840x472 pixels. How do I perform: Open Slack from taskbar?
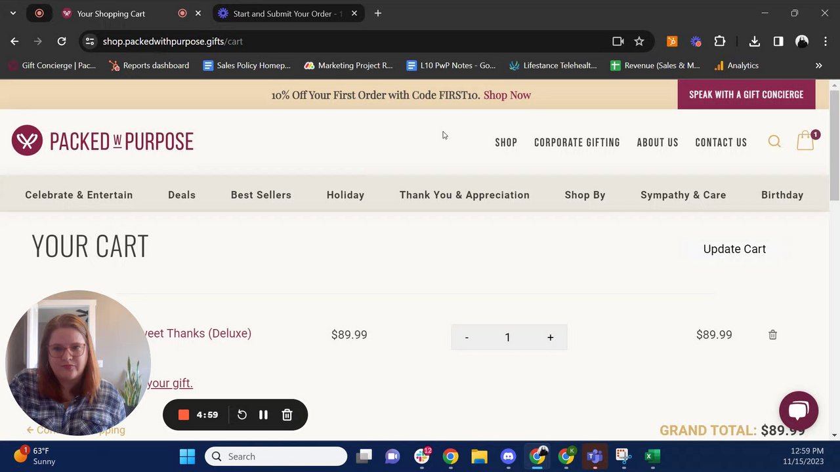tap(421, 456)
